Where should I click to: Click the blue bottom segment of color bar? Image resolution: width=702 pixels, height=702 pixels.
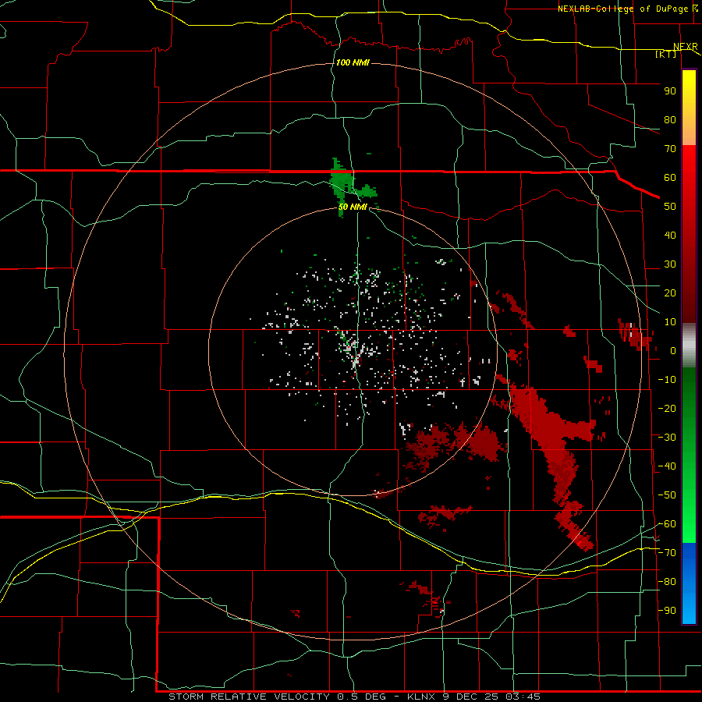[689, 583]
